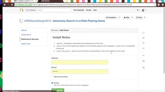Close the biondiebytes browser tab
This screenshot has width=165, height=92.
36,1
